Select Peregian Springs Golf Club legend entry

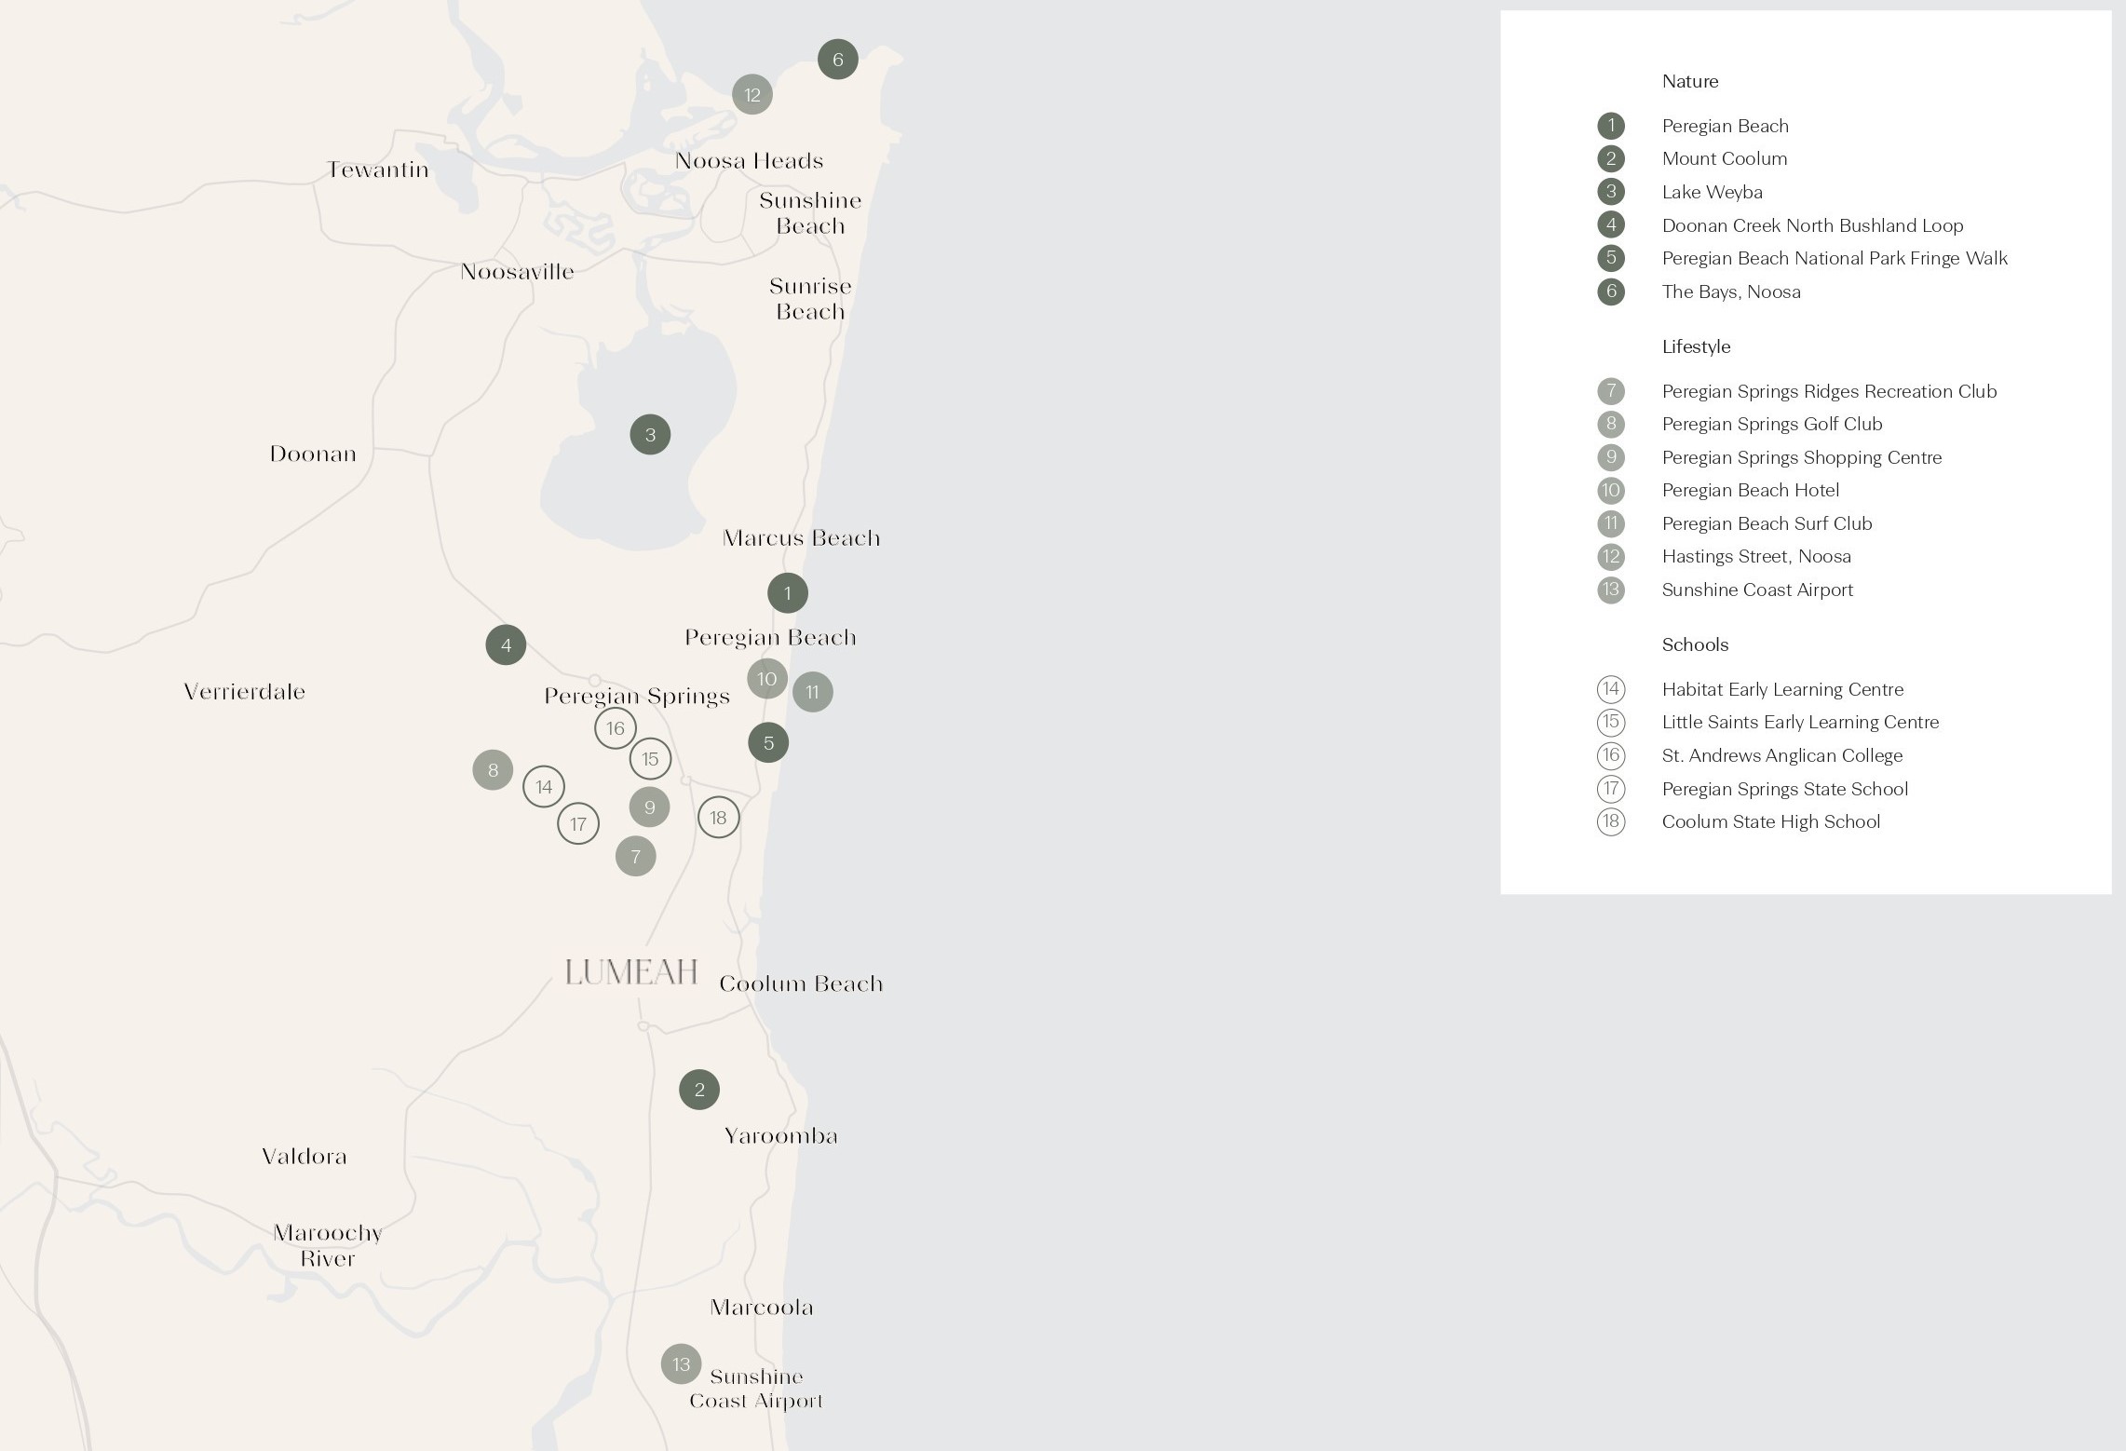[1771, 424]
